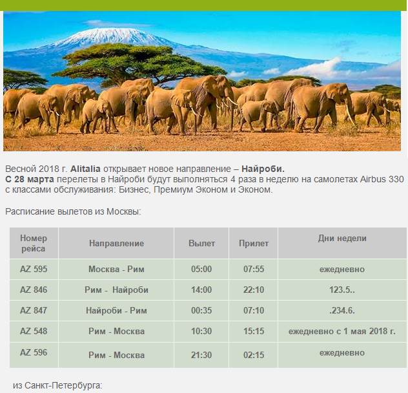Click the elephants savanna banner image
The height and width of the screenshot is (393, 408).
click(202, 81)
